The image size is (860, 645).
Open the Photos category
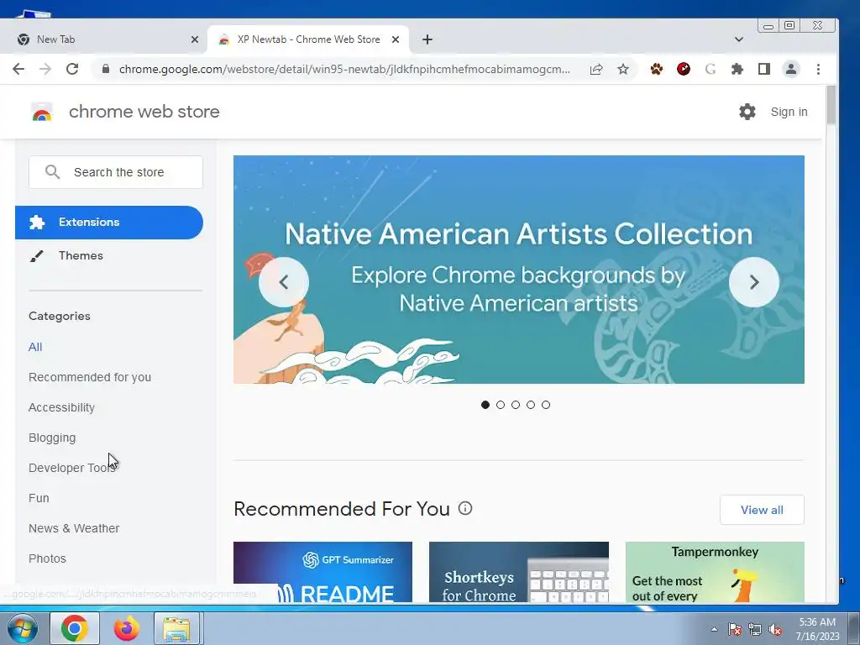coord(47,558)
